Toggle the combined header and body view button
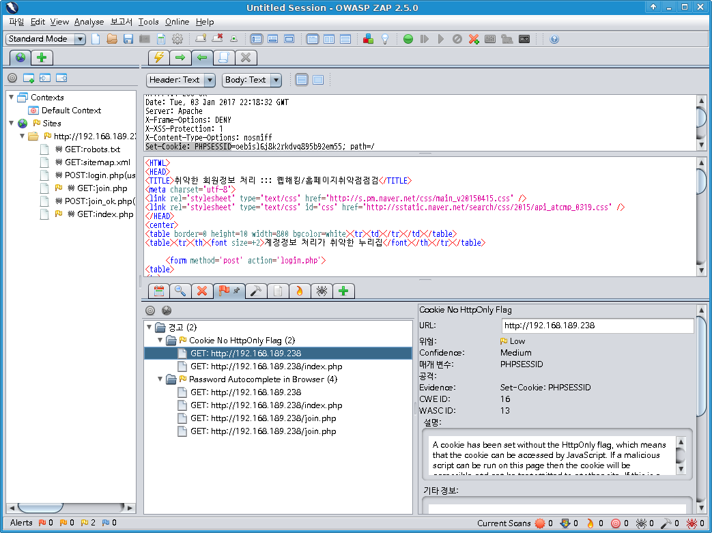This screenshot has width=712, height=533. click(x=318, y=80)
